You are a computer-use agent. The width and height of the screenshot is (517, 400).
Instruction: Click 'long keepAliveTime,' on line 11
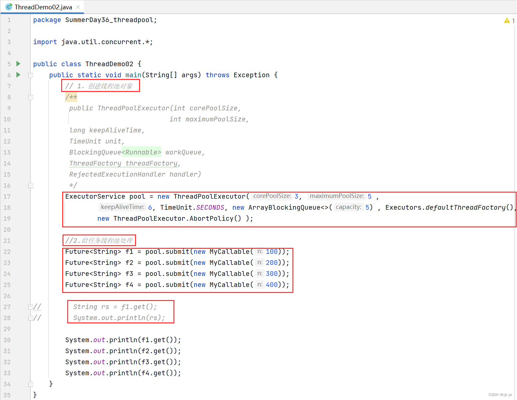[x=107, y=130]
